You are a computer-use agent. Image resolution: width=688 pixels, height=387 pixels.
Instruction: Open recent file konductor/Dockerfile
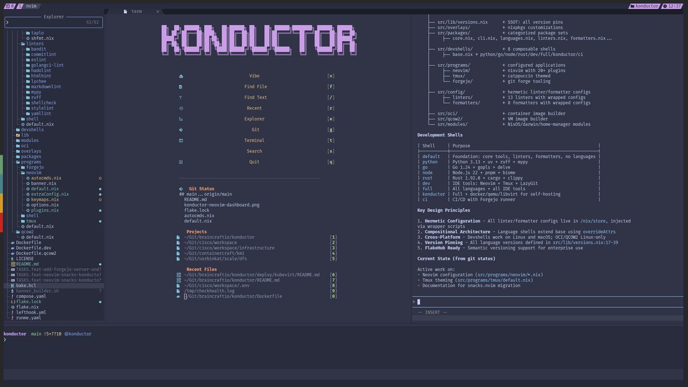tap(233, 296)
